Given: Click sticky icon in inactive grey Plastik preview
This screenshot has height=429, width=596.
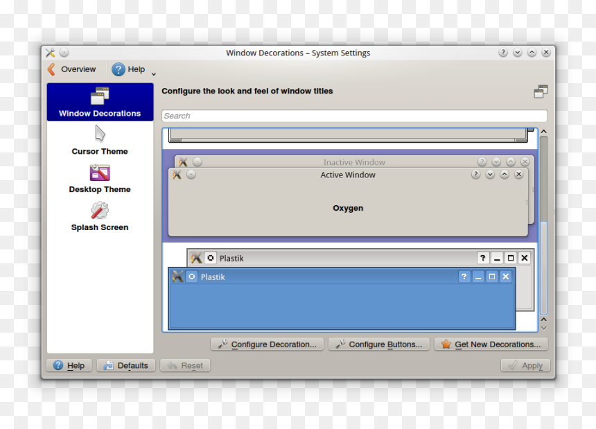Looking at the screenshot, I should 210,258.
